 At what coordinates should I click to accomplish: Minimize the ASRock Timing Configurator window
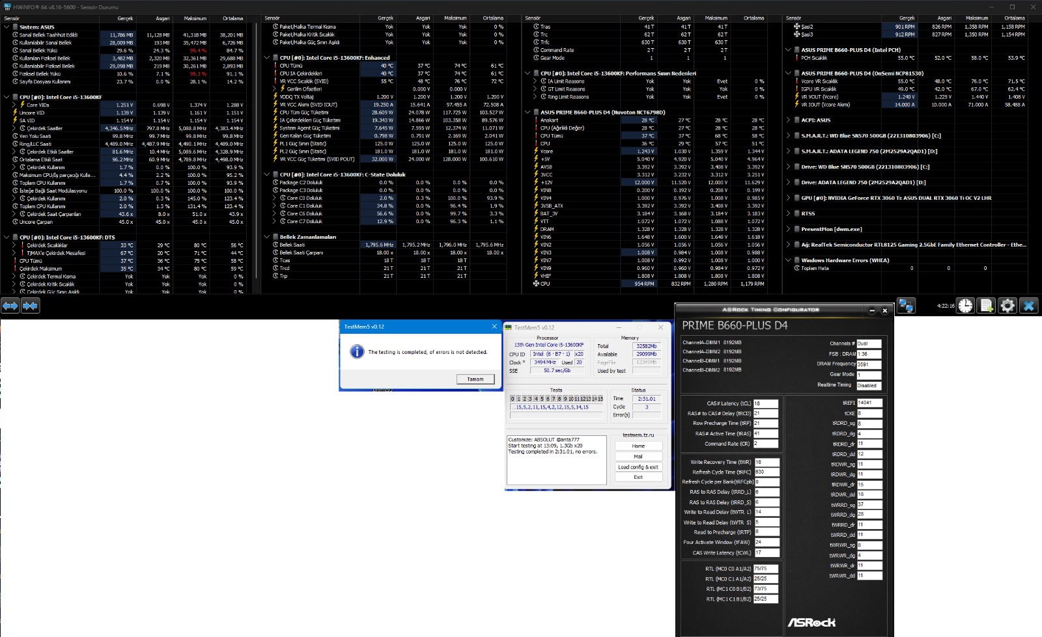tap(872, 311)
